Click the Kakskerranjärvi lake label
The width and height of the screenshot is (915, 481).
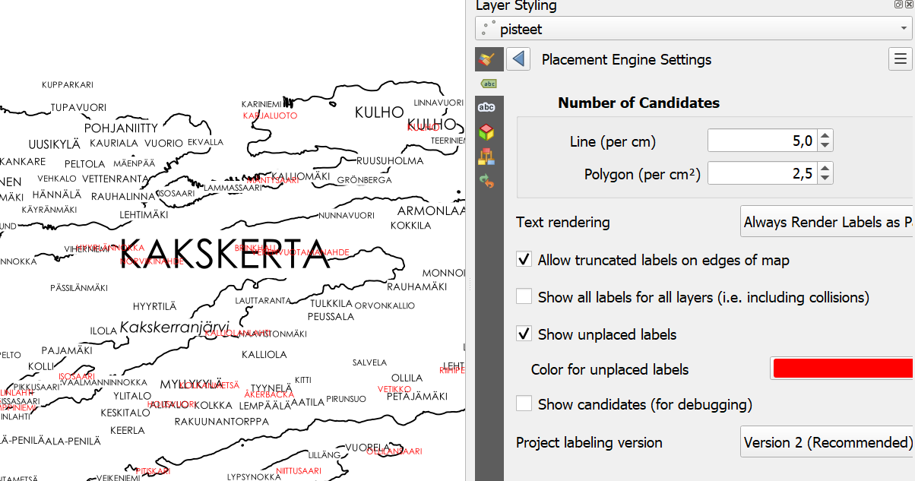[x=175, y=328]
